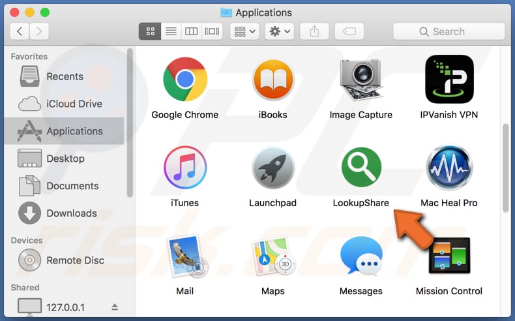This screenshot has width=515, height=321.
Task: Click the Share toolbar button
Action: tap(314, 31)
